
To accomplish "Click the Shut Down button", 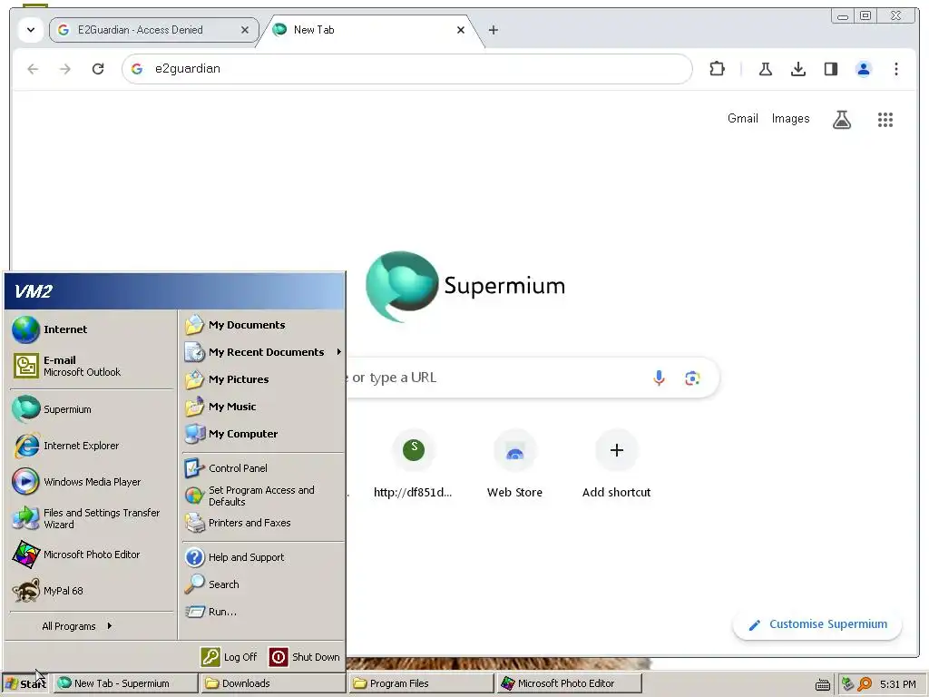I will (x=305, y=657).
